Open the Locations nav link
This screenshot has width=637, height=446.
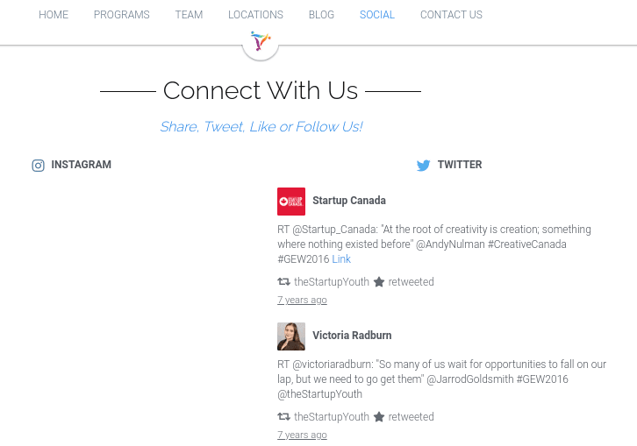click(255, 15)
